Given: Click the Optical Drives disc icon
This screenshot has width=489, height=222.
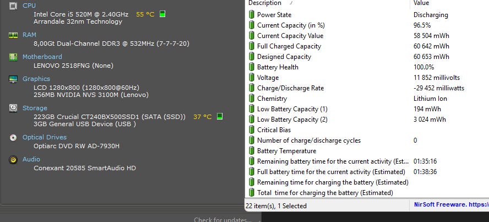Looking at the screenshot, I should [x=13, y=138].
